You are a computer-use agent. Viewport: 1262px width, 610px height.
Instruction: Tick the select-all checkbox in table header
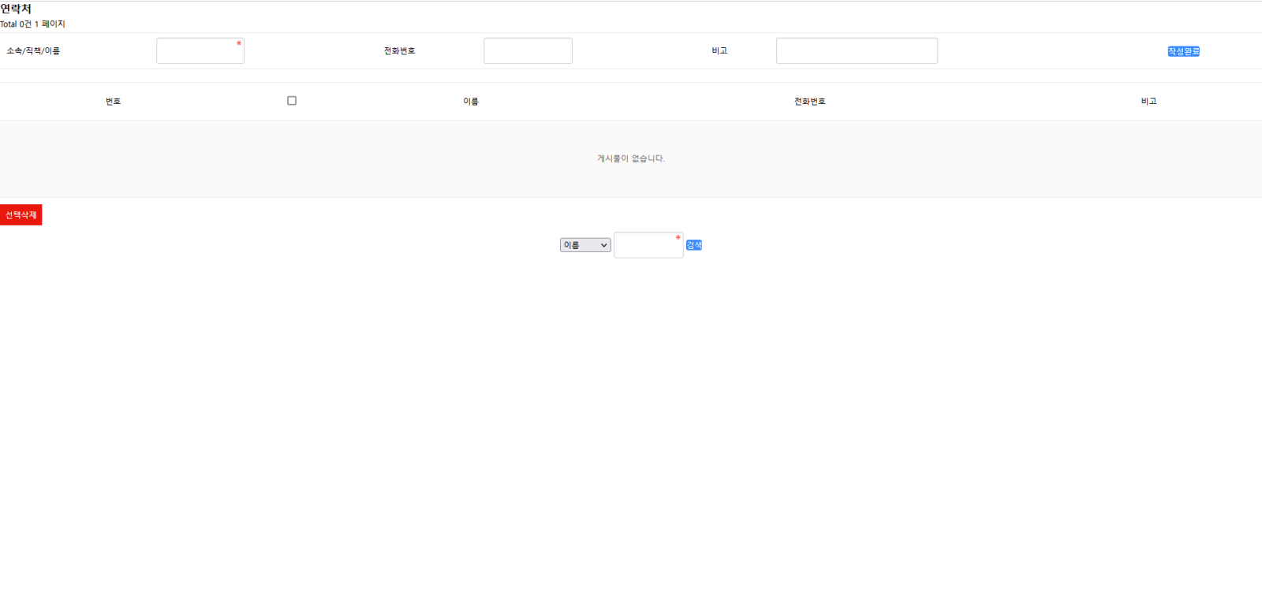tap(292, 101)
